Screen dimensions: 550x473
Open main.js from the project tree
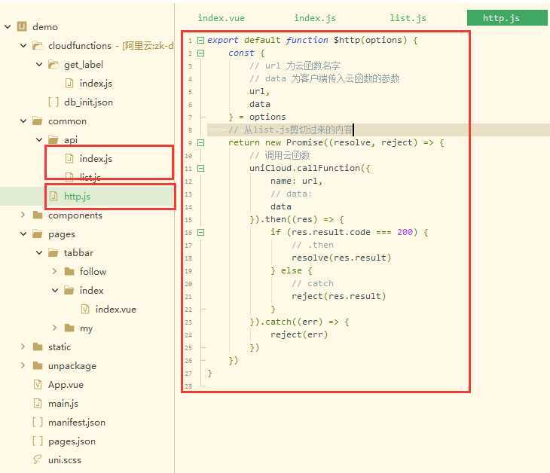coord(63,403)
